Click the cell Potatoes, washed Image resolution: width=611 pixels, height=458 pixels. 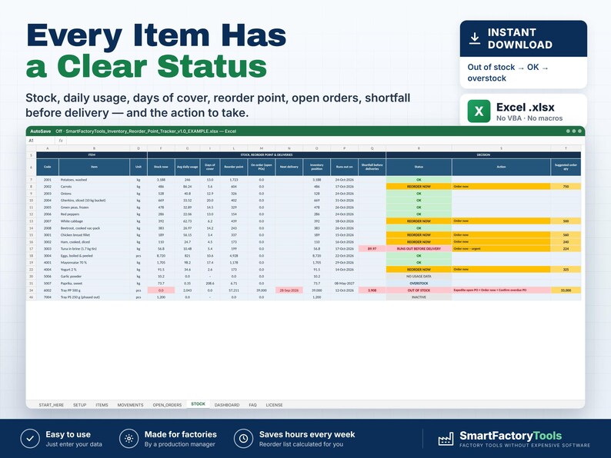tap(94, 180)
